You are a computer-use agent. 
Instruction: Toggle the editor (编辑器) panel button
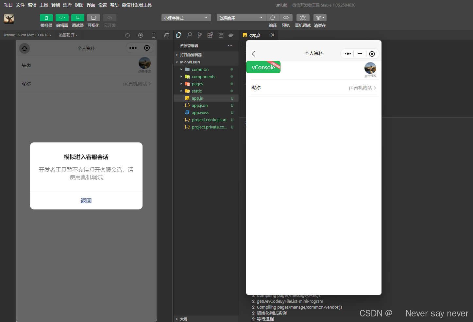[x=62, y=18]
